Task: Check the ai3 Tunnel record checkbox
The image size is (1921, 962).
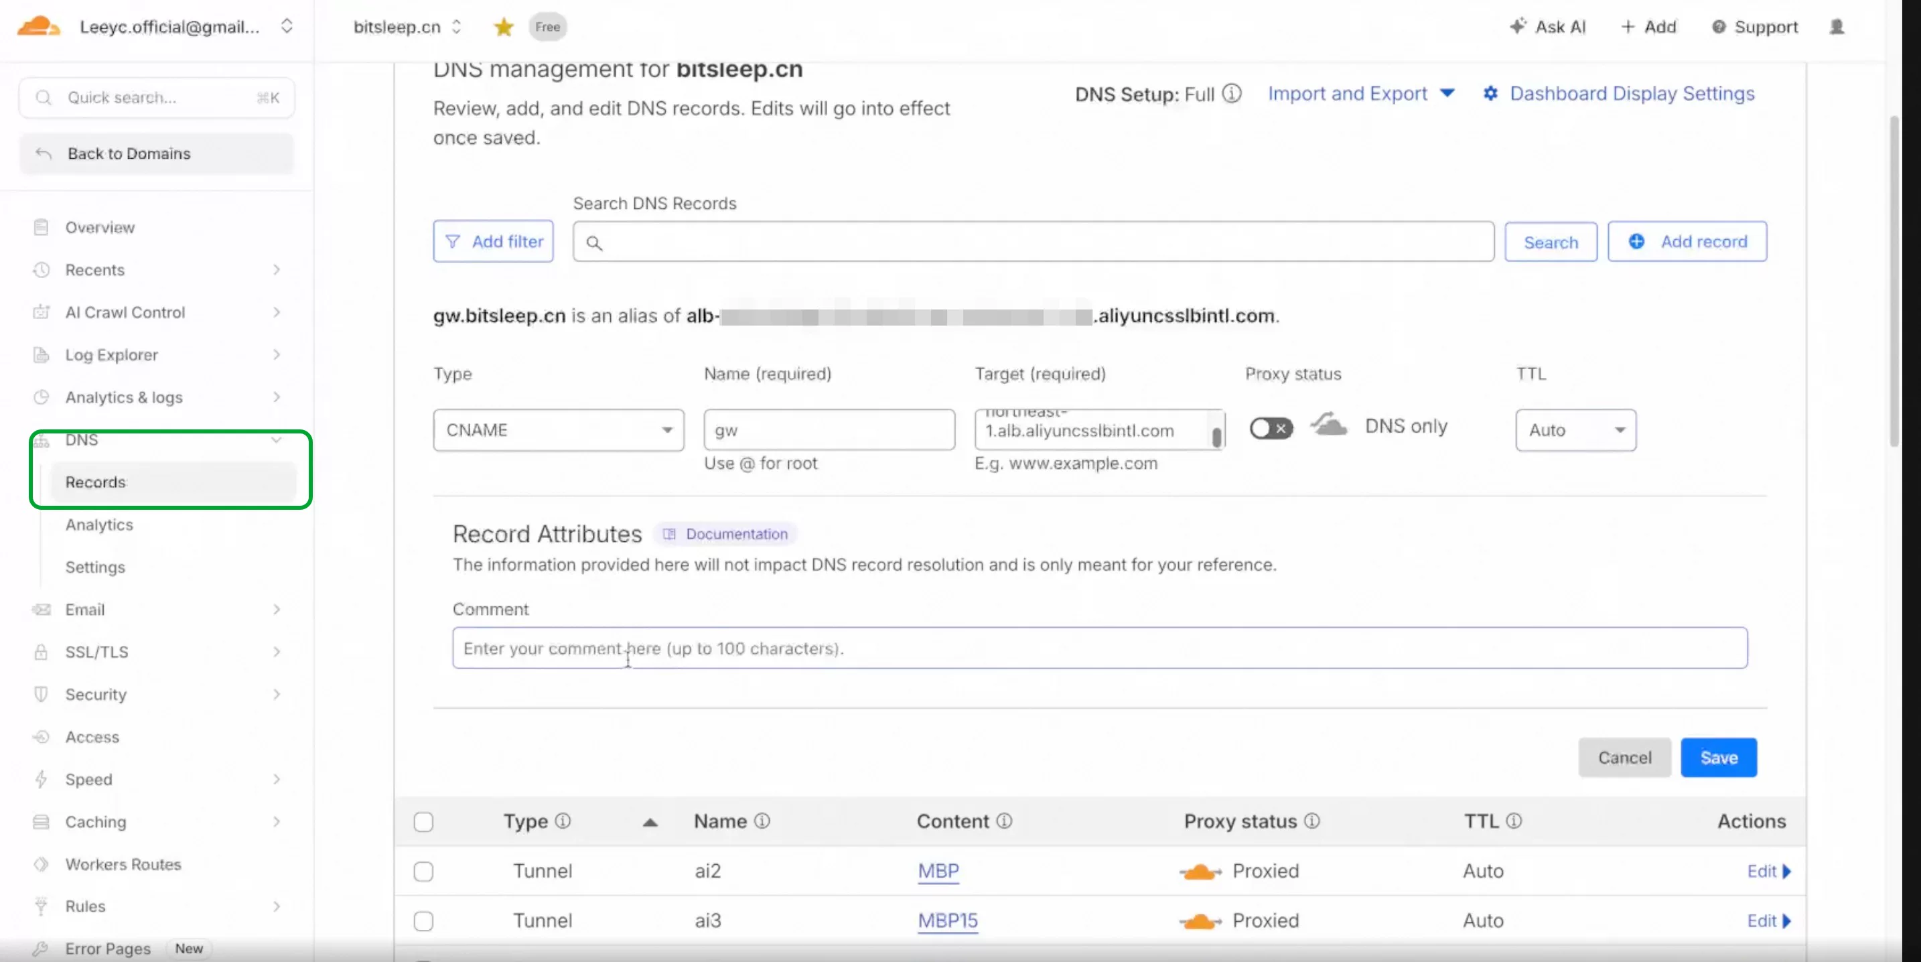Action: click(423, 921)
